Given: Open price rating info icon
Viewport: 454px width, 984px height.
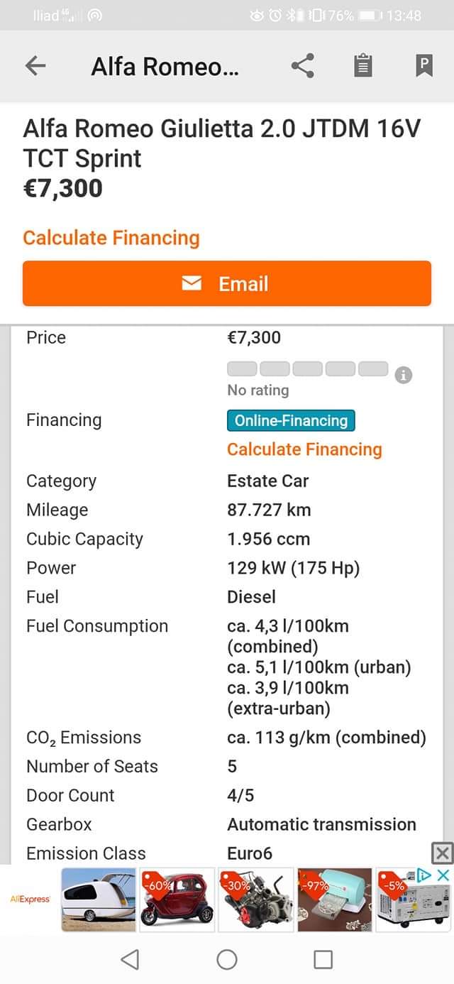Looking at the screenshot, I should [403, 375].
